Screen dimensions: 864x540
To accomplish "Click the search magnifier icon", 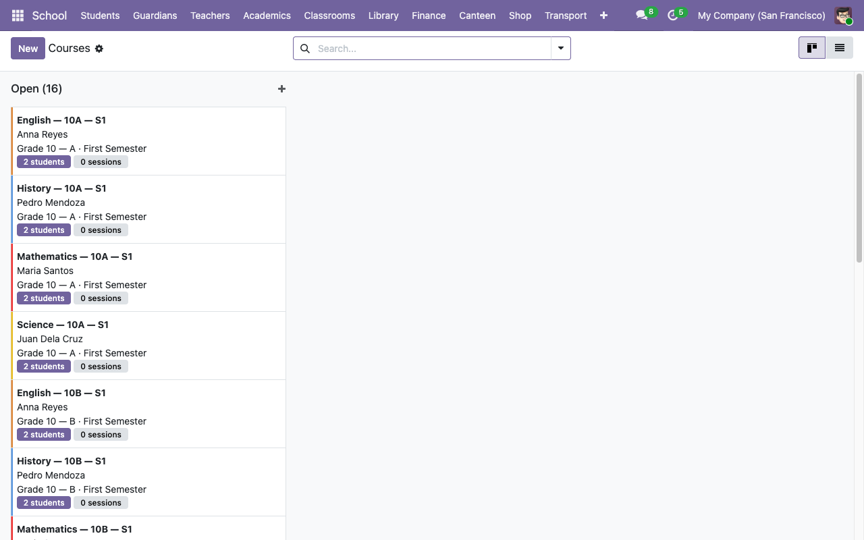I will [305, 49].
